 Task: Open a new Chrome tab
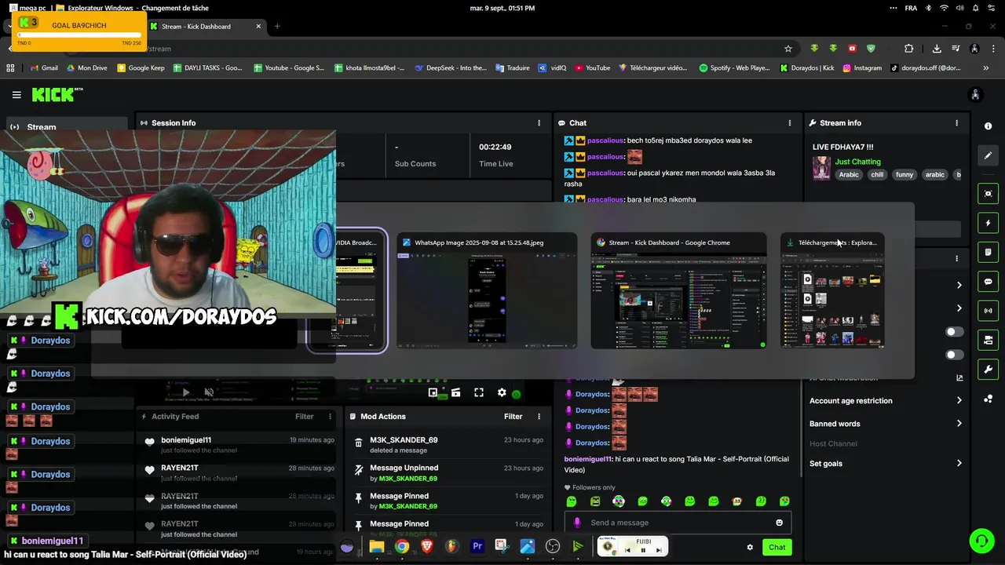276,27
